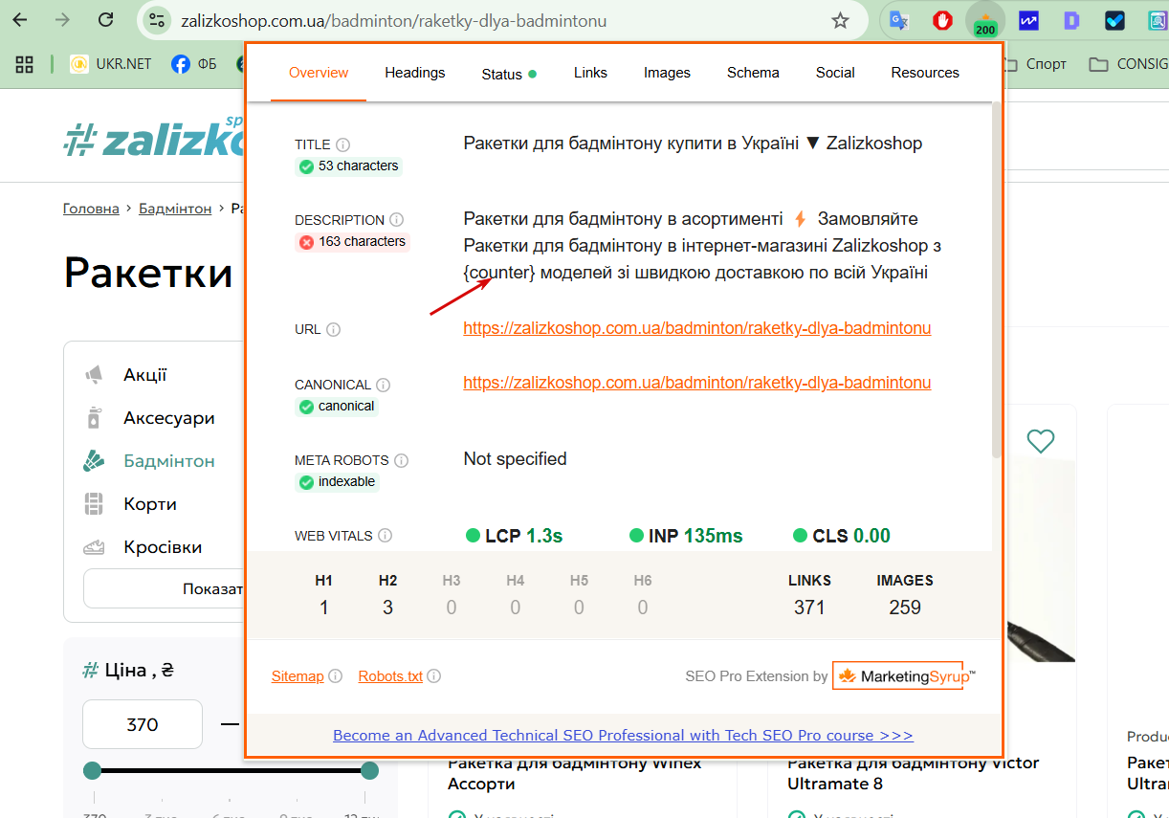Image resolution: width=1169 pixels, height=818 pixels.
Task: Open Бадмінтон category in sidebar
Action: pyautogui.click(x=168, y=461)
